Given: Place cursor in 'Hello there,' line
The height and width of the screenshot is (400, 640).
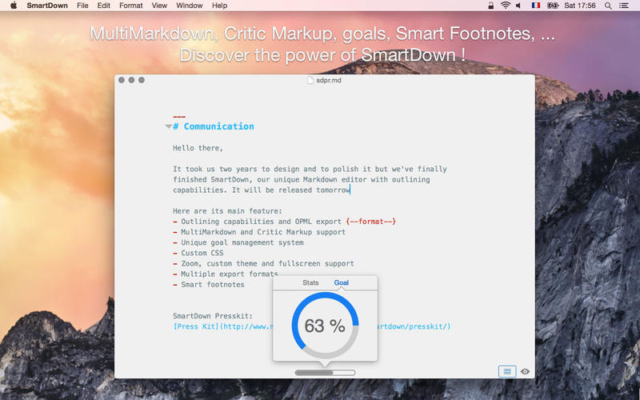Looking at the screenshot, I should 198,148.
